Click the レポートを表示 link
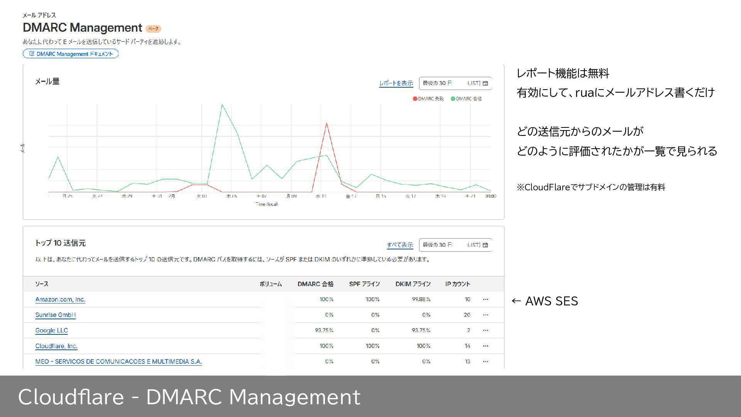This screenshot has width=741, height=417. [x=396, y=83]
